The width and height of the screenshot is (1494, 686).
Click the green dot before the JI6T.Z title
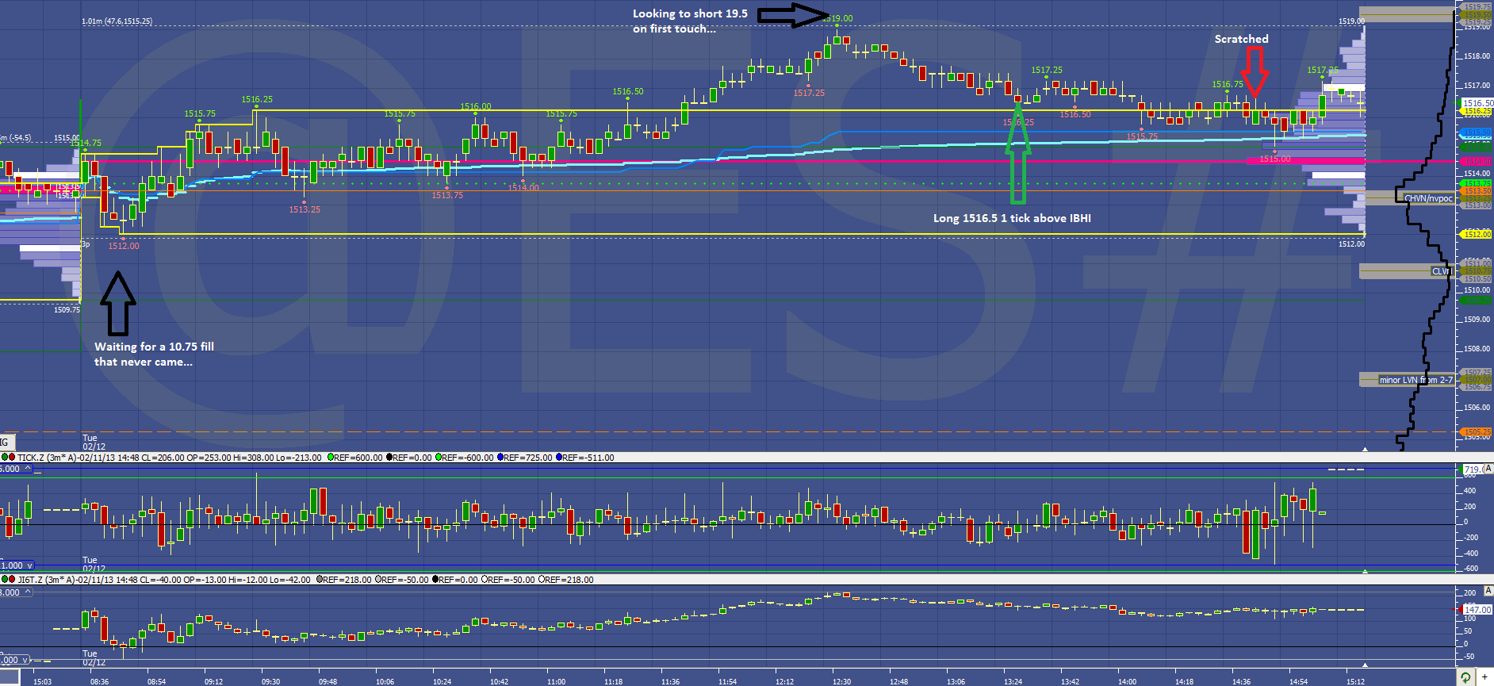4,580
